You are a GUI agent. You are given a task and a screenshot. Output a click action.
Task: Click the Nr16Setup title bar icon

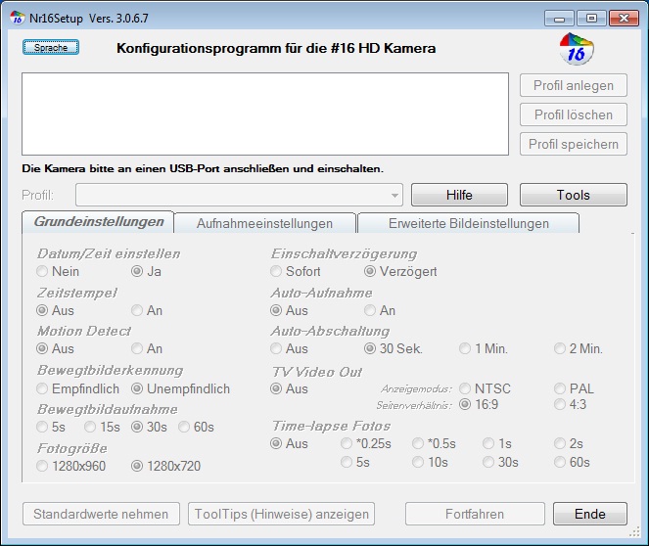tap(18, 18)
